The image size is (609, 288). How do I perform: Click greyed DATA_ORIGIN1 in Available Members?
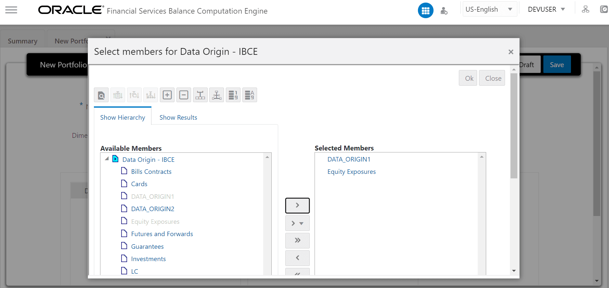(152, 197)
